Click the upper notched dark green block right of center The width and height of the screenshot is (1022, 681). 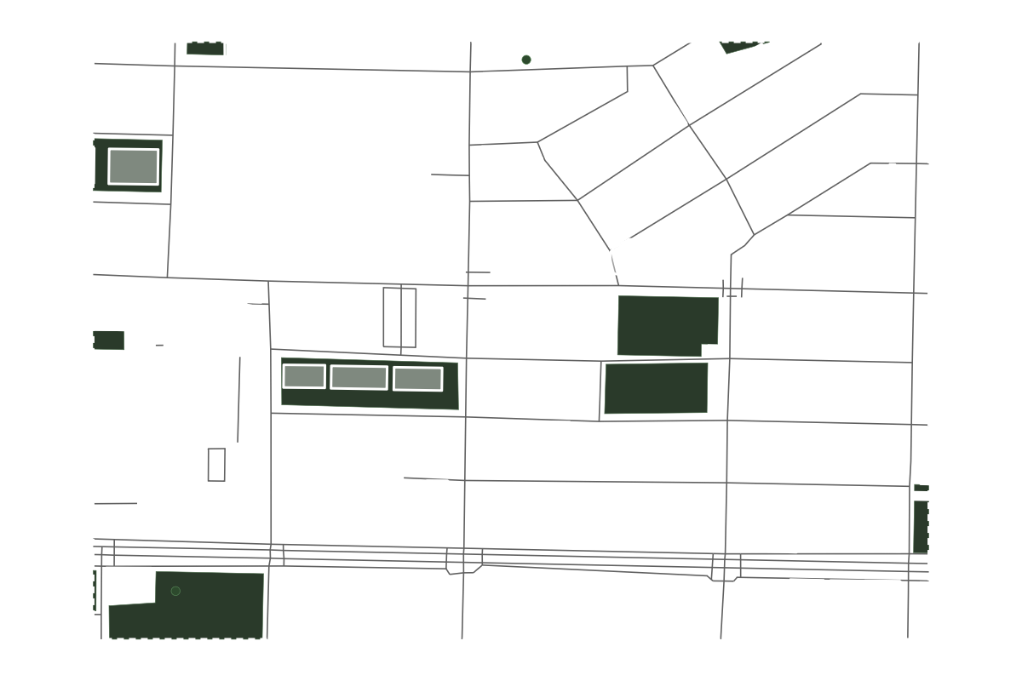pos(668,326)
